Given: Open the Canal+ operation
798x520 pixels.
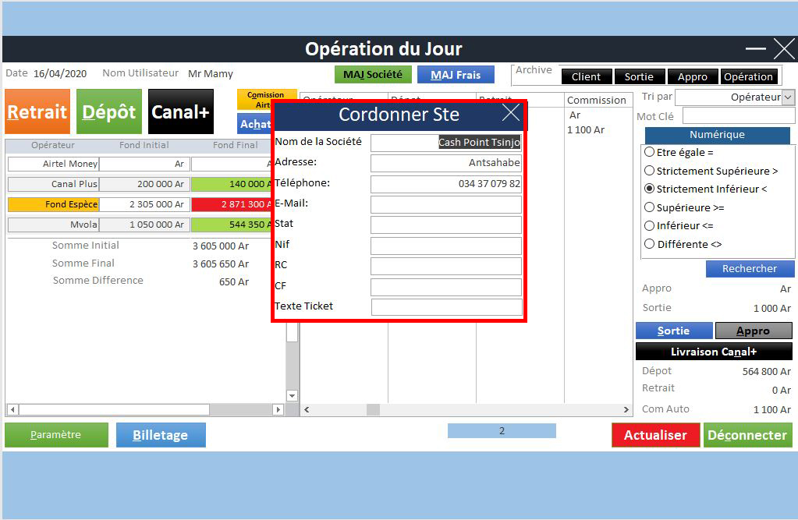Looking at the screenshot, I should coord(180,111).
